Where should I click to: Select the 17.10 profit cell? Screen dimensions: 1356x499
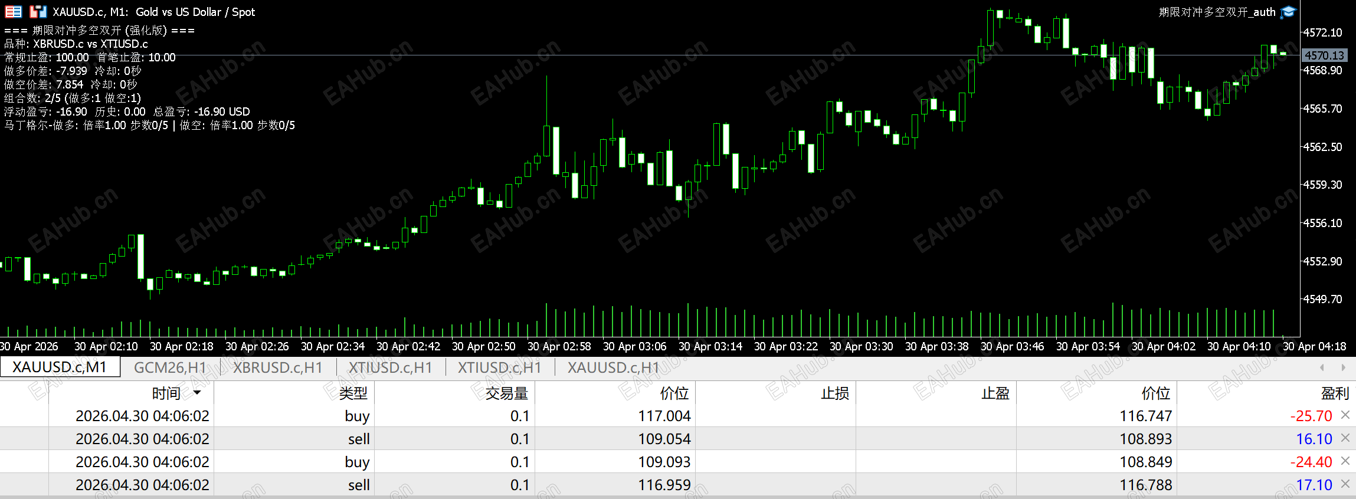coord(1314,485)
